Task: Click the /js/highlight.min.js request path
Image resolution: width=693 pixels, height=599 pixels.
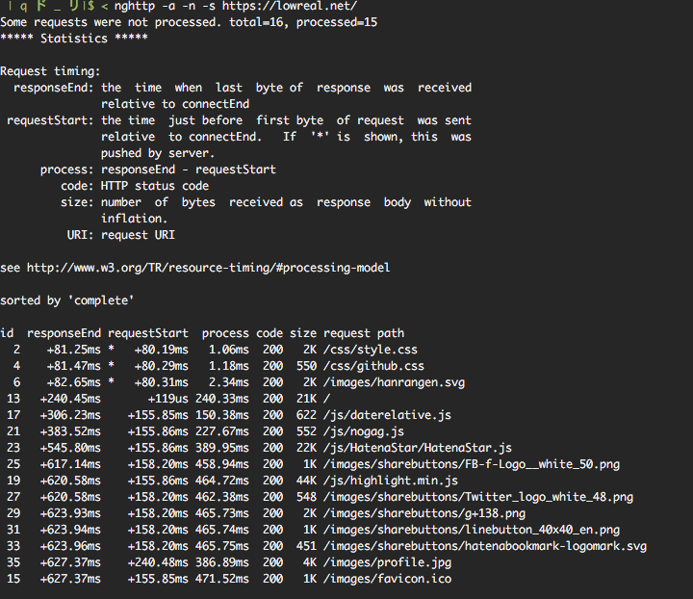Action: 390,481
